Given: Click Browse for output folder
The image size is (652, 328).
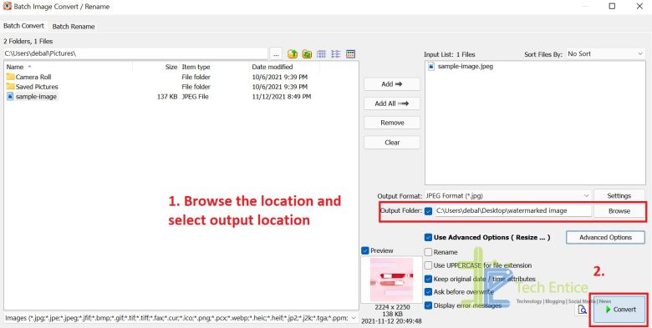Looking at the screenshot, I should click(619, 211).
